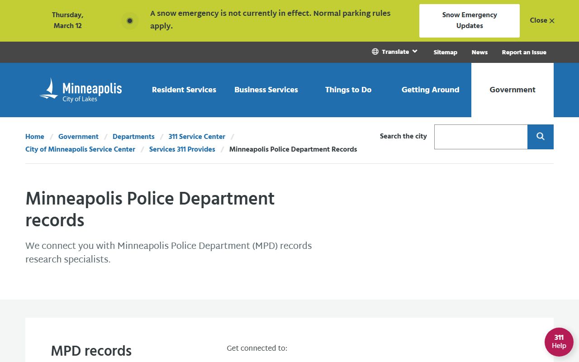
Task: Close the snow emergency banner
Action: coord(542,20)
